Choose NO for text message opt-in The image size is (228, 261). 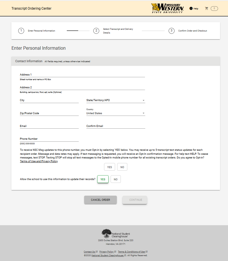122,167
